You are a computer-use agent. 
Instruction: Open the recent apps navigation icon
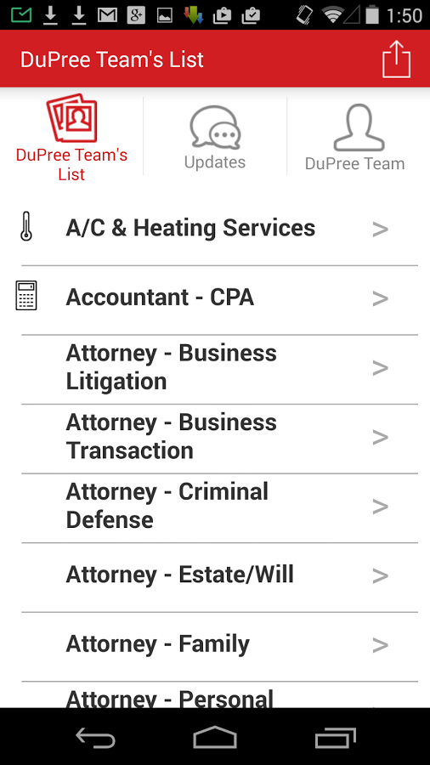point(335,737)
